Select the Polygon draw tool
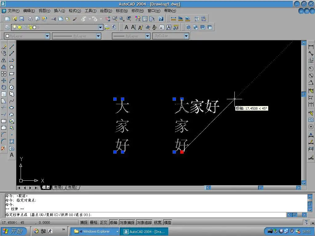Screen dimensions: 315x236 [x=12, y=67]
